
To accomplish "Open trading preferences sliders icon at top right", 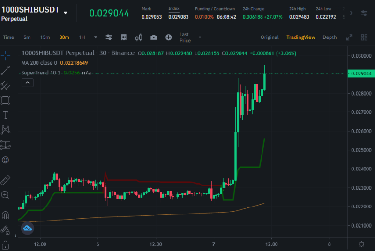I will click(364, 13).
